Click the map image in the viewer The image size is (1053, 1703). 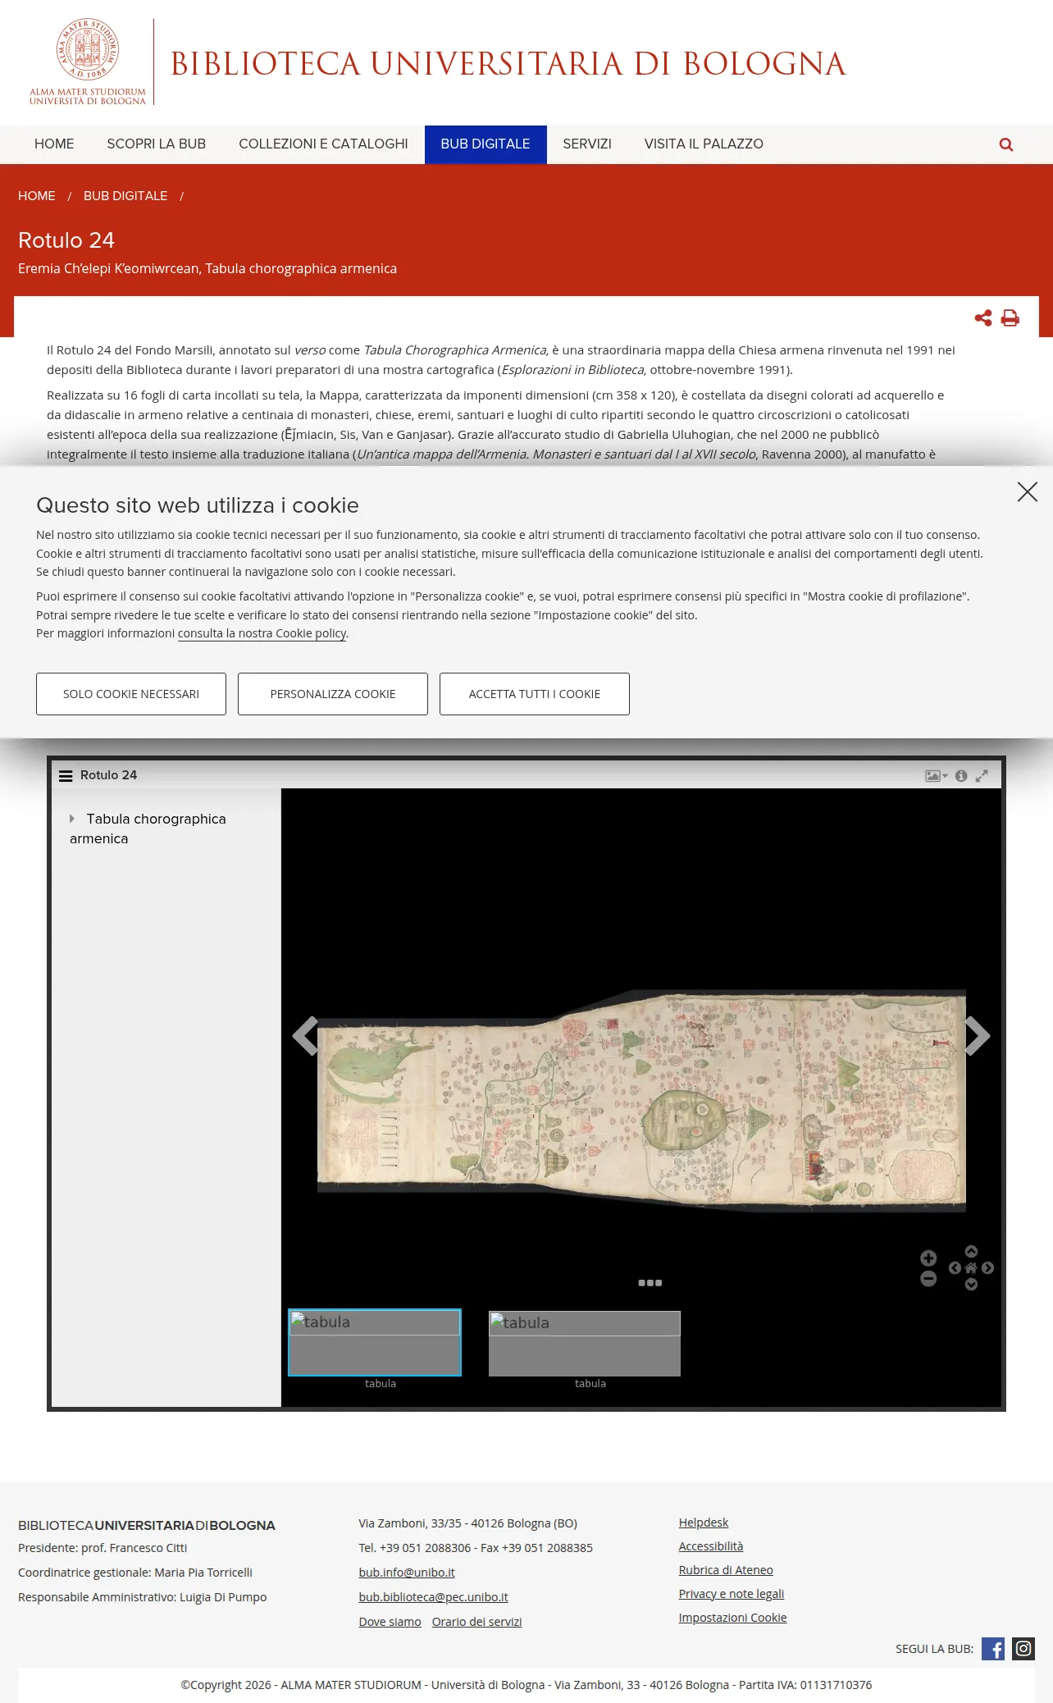pos(641,1100)
